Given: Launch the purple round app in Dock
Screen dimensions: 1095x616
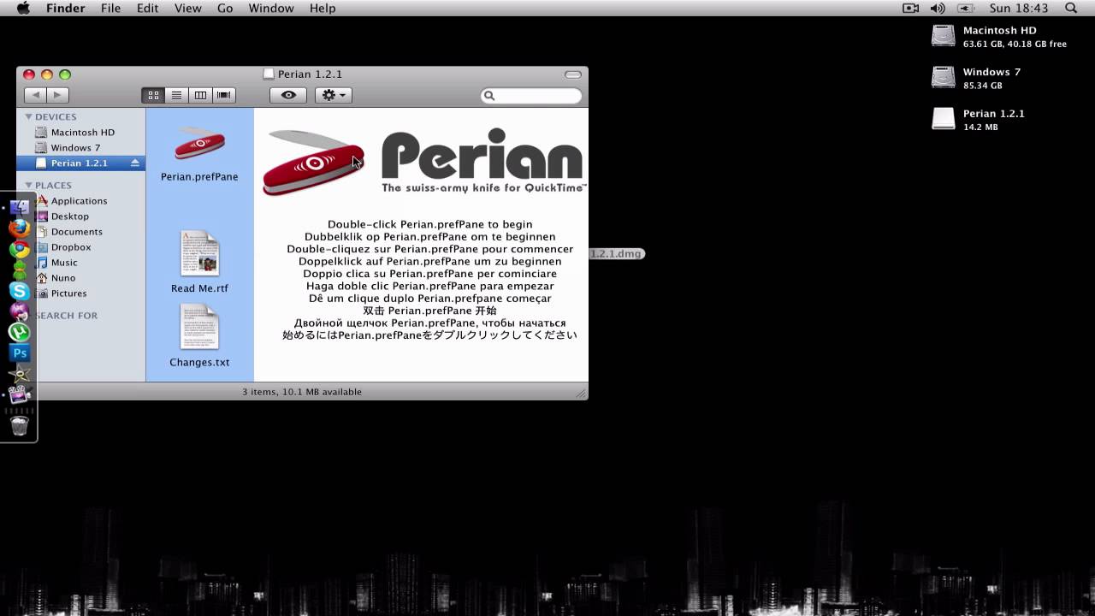Looking at the screenshot, I should tap(20, 311).
